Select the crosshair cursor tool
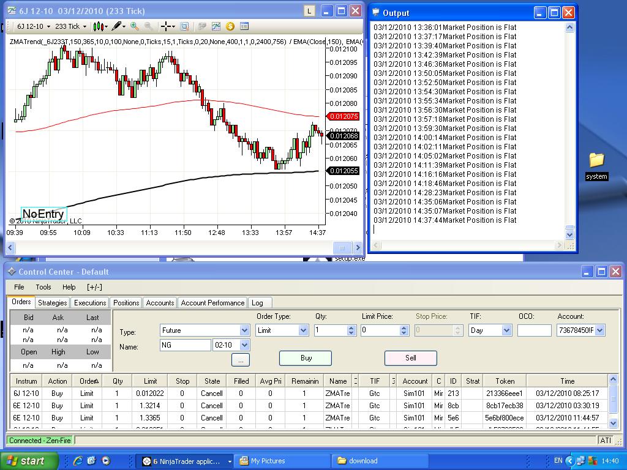Viewport: 627px width, 470px height. (165, 26)
